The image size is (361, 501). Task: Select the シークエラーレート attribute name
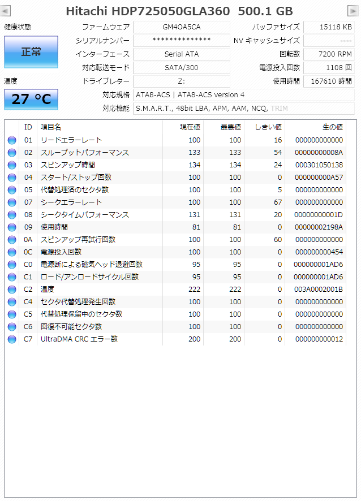[x=71, y=202]
